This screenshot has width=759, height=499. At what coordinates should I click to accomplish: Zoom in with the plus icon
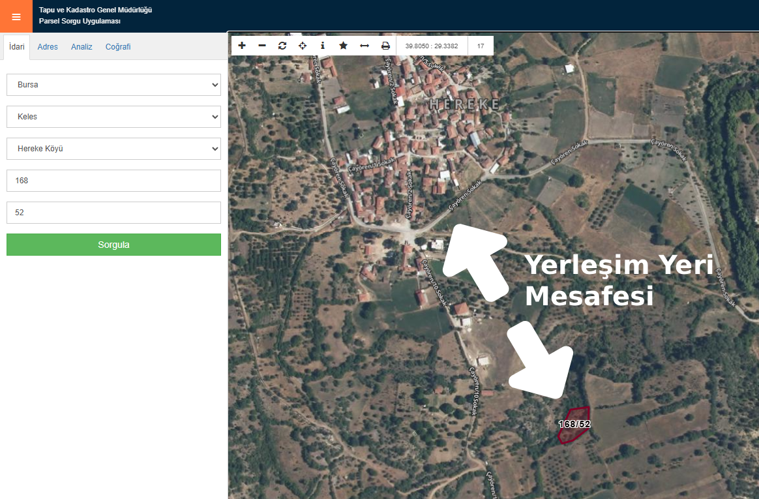pos(242,46)
